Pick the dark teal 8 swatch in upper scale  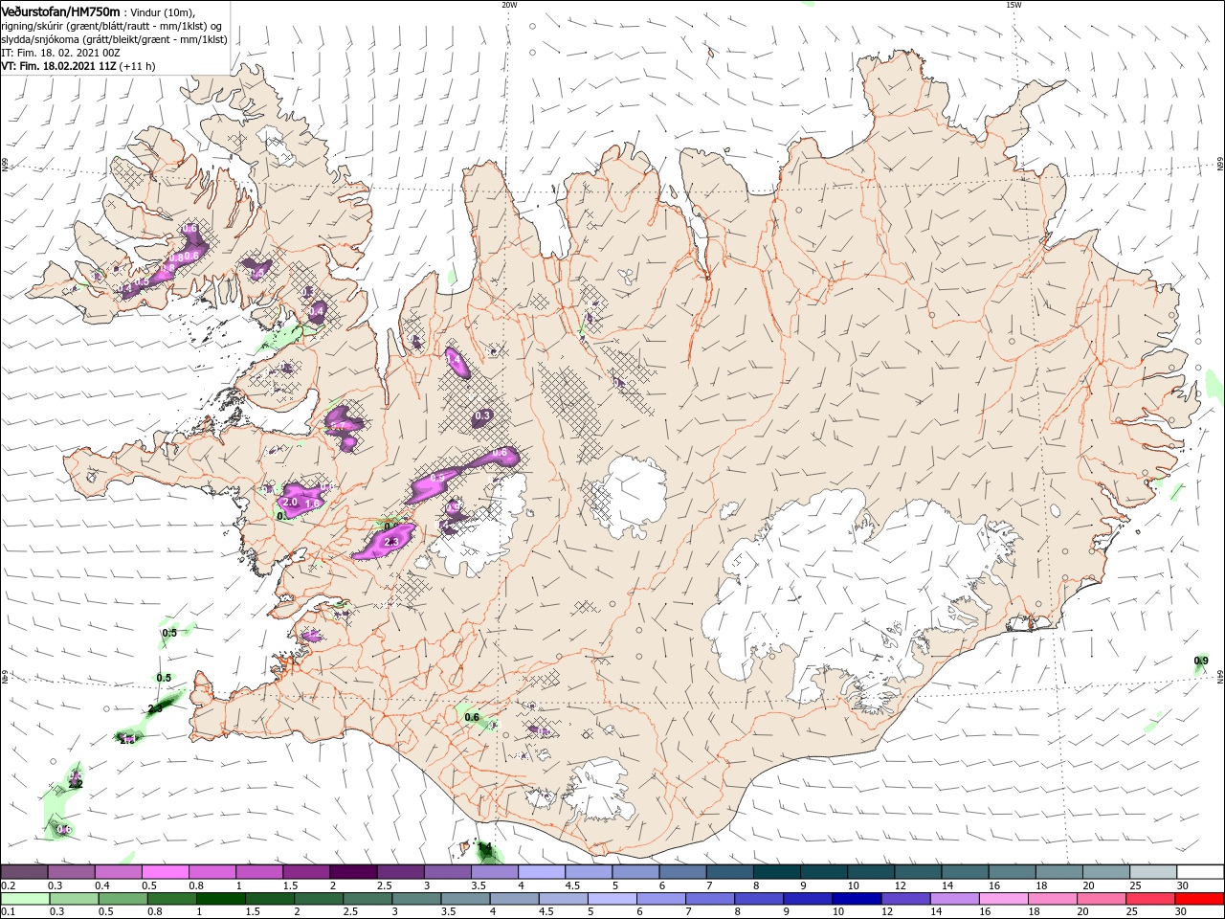(776, 872)
